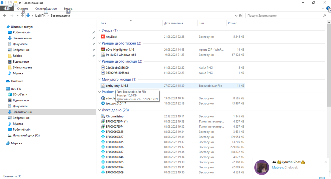Dismiss the Zyuzha-Chat notification with X
The image size is (331, 179).
(325, 162)
